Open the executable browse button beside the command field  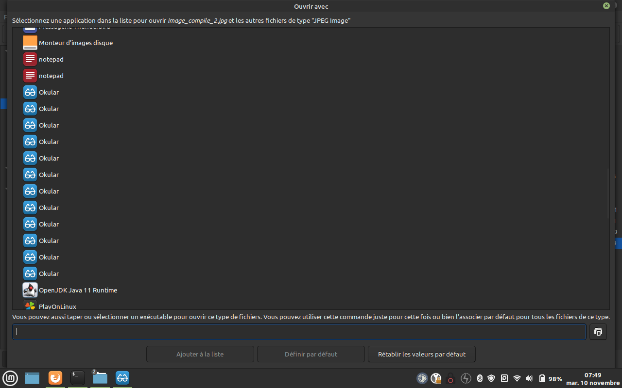pyautogui.click(x=598, y=332)
